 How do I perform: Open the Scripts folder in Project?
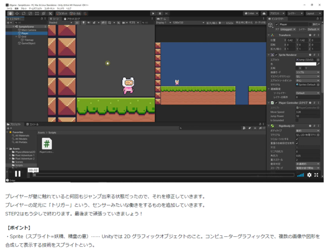coord(19,165)
